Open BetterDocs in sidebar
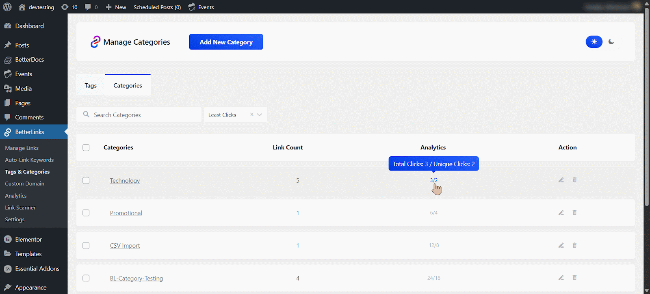650x294 pixels. [x=34, y=60]
